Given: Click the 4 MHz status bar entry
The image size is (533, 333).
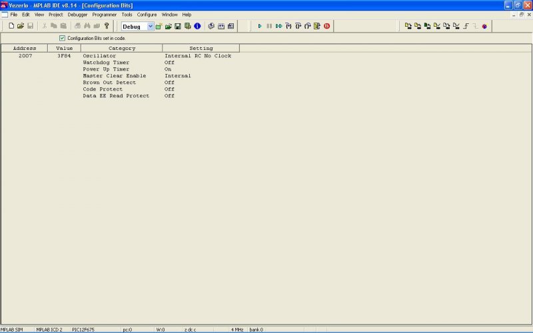Looking at the screenshot, I should (x=237, y=330).
